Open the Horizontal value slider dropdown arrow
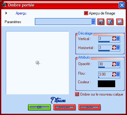 click(118, 47)
